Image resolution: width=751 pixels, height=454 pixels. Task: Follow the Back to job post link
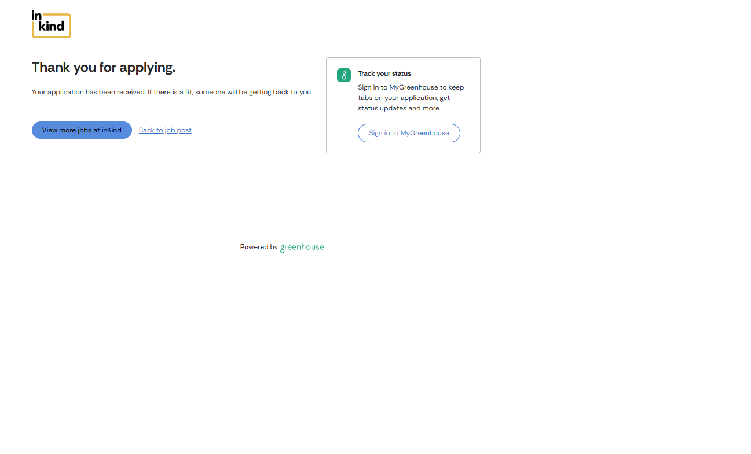165,130
